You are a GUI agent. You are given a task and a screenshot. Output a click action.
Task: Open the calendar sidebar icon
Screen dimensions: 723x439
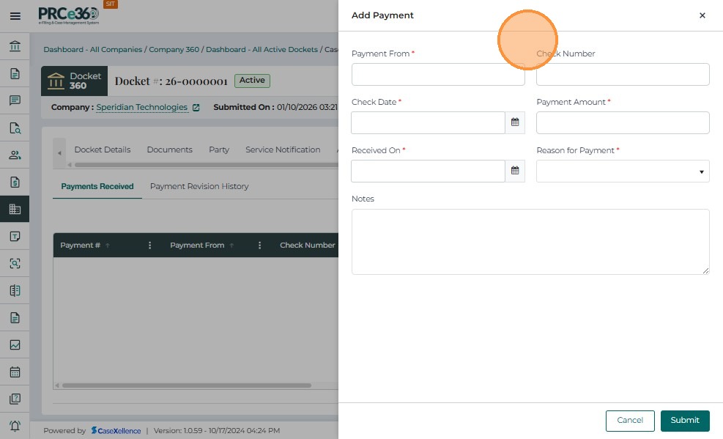point(15,372)
